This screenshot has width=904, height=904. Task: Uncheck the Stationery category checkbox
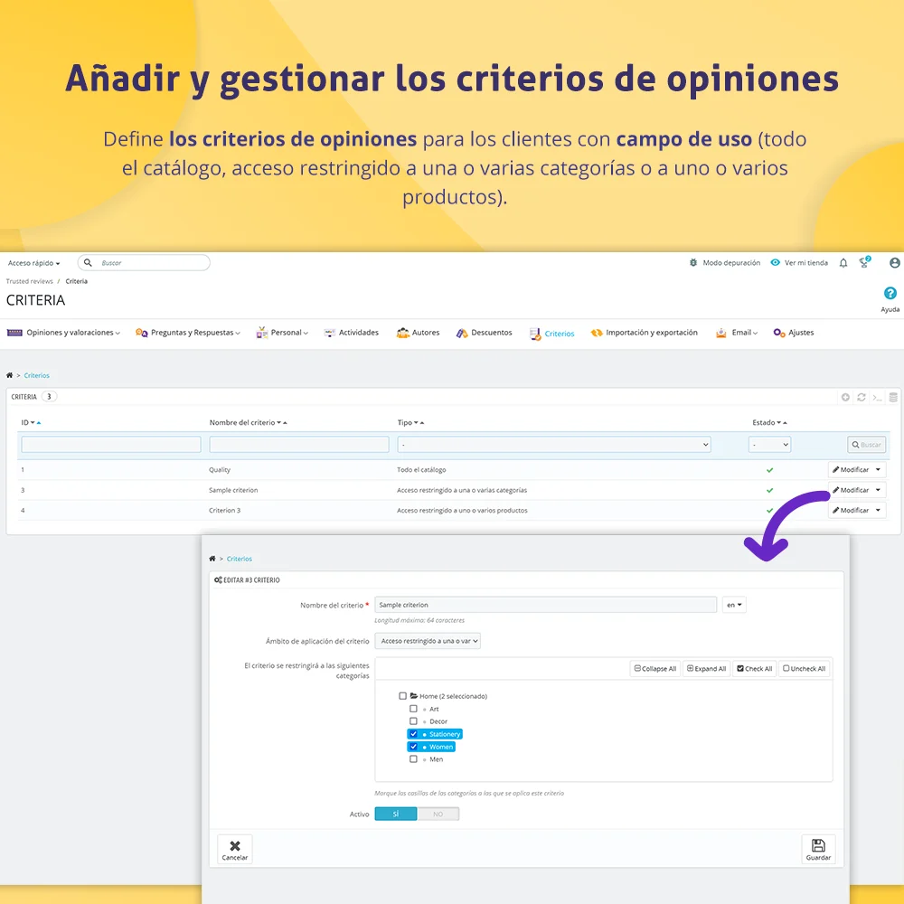coord(413,734)
